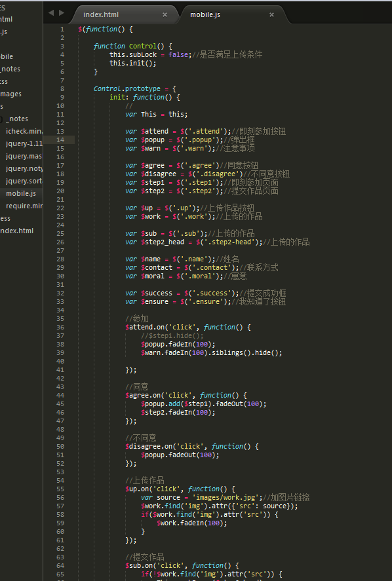The image size is (392, 581).
Task: Click line number 1 in the gutter
Action: coord(62,29)
